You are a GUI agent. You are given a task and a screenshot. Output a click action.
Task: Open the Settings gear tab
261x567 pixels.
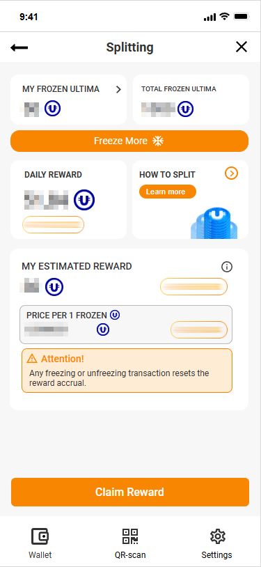217,543
